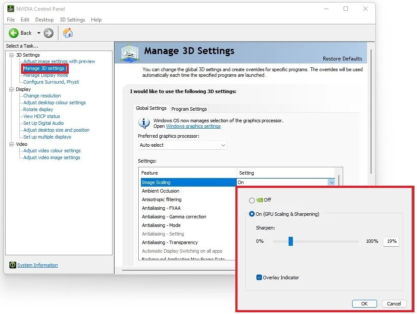Select Antialiasing - FXAA row
Viewport: 417px width, 314px height.
coord(188,208)
